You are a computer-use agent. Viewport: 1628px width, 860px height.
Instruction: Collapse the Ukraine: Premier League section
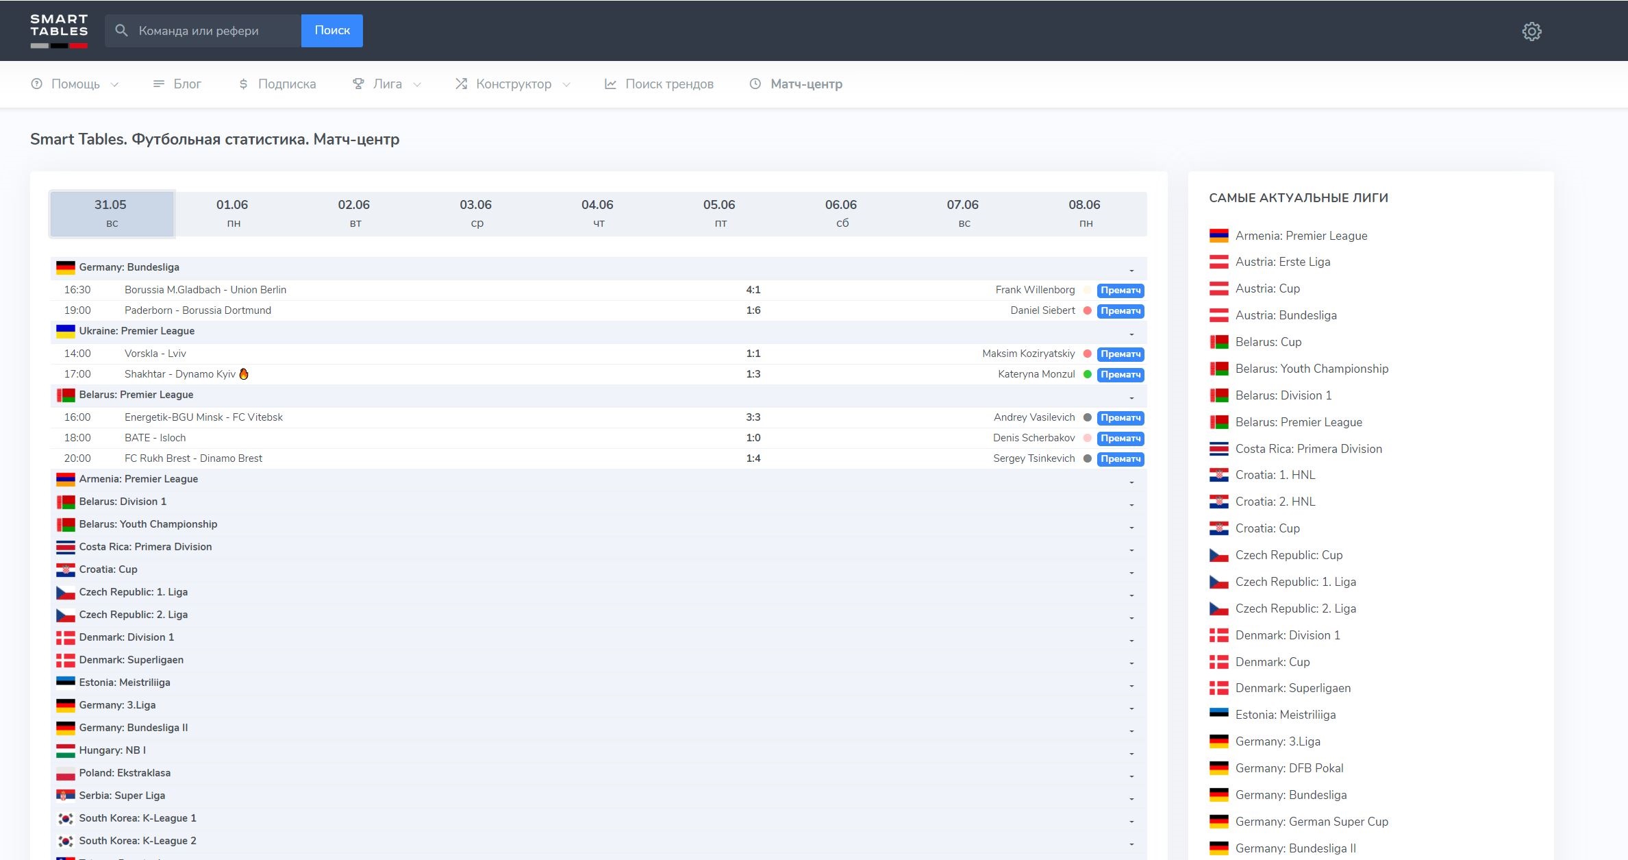pos(1131,334)
